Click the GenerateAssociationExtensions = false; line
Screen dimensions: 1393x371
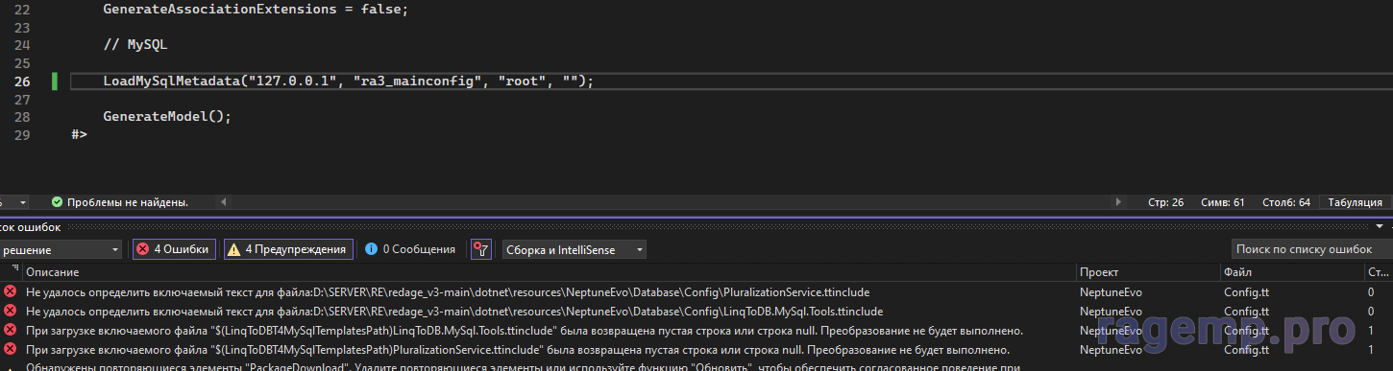256,10
